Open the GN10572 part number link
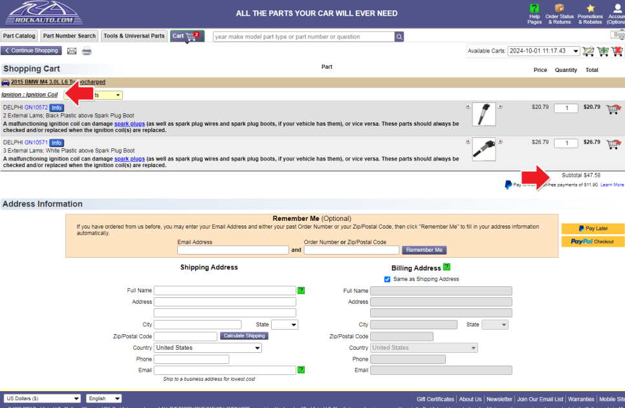The image size is (625, 408). [x=36, y=108]
